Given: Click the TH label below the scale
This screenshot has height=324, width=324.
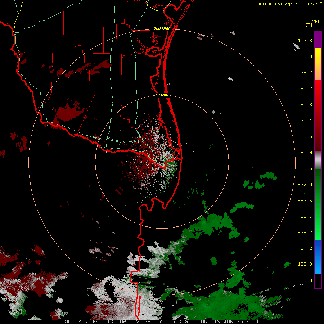Looking at the screenshot, I should [309, 280].
